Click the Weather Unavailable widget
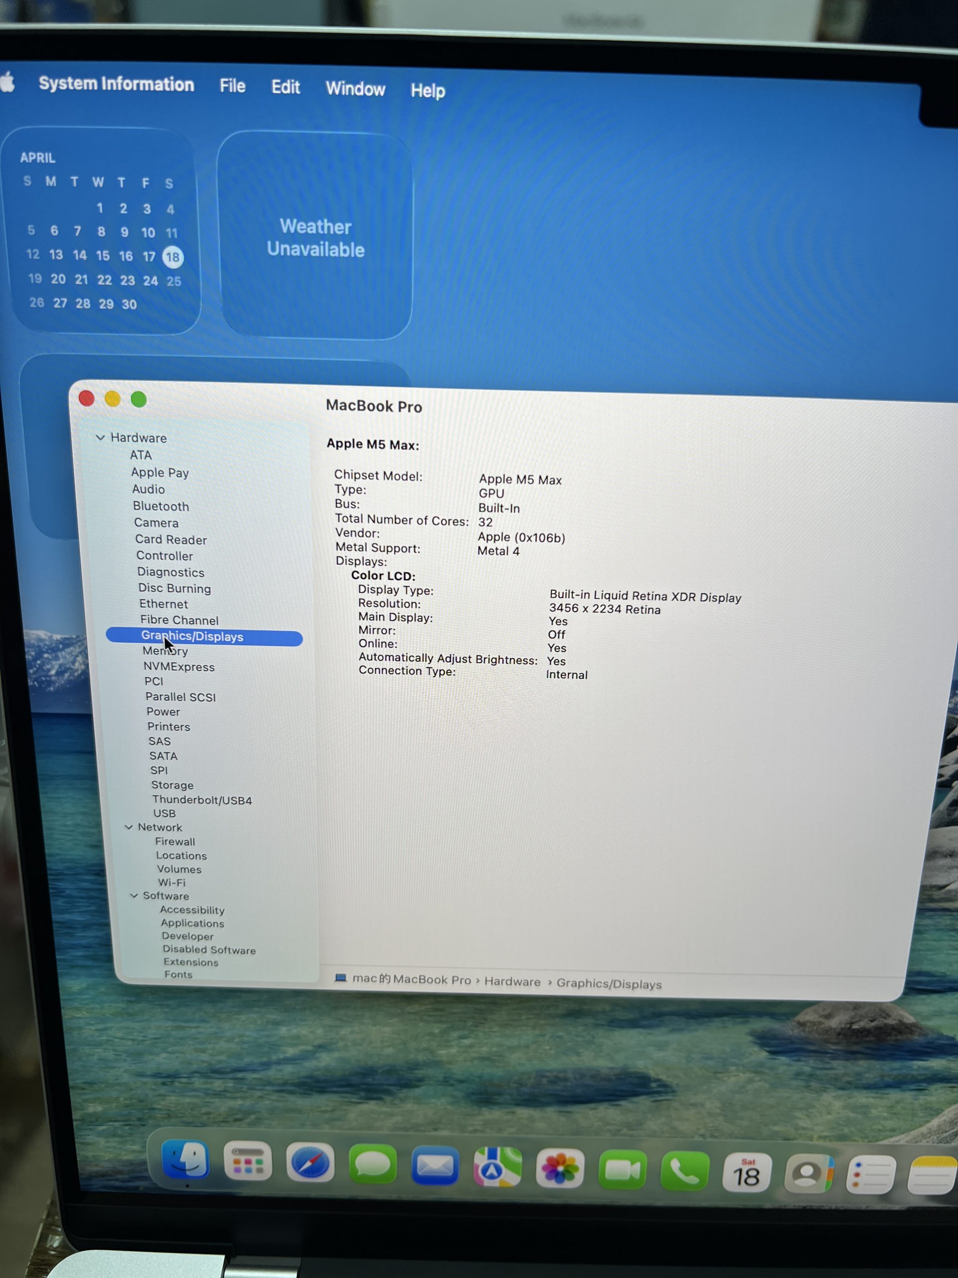The height and width of the screenshot is (1278, 958). point(315,237)
